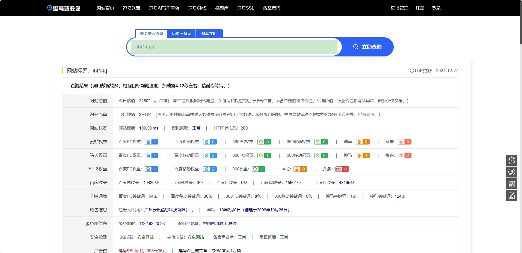The width and height of the screenshot is (522, 253).
Task: Click 百度PC关键词 value 94
Action: pyautogui.click(x=151, y=196)
